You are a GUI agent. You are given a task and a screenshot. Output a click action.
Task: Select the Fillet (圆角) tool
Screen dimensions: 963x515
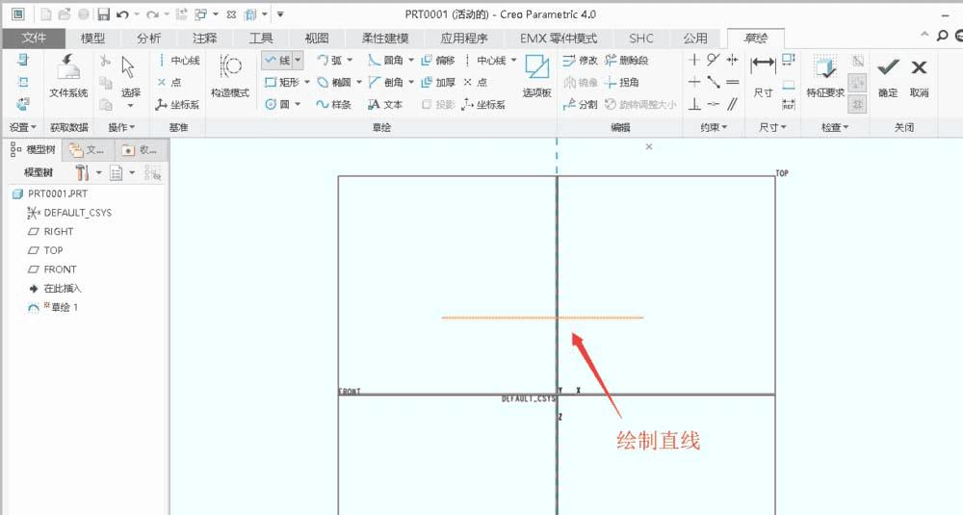pos(386,60)
